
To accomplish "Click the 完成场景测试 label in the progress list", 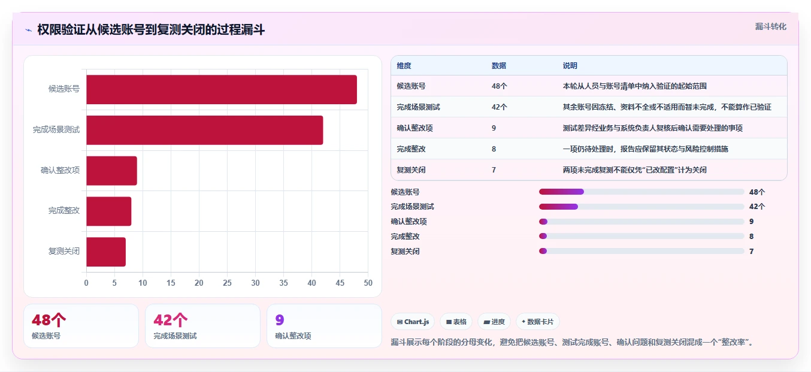I will 413,207.
